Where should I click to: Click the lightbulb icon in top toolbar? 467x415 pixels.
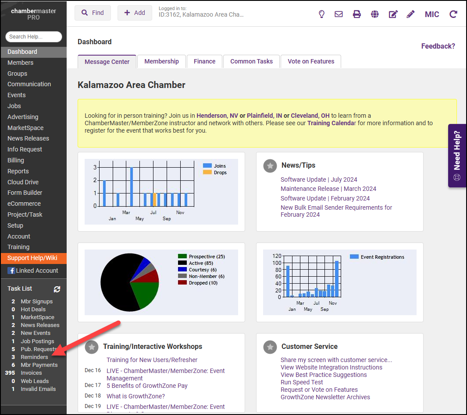321,14
